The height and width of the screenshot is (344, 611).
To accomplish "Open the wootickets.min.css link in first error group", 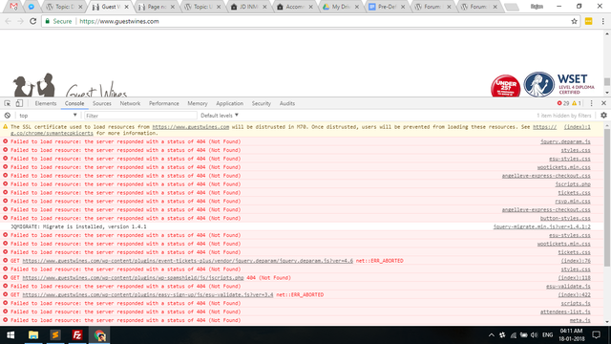I will click(x=563, y=167).
